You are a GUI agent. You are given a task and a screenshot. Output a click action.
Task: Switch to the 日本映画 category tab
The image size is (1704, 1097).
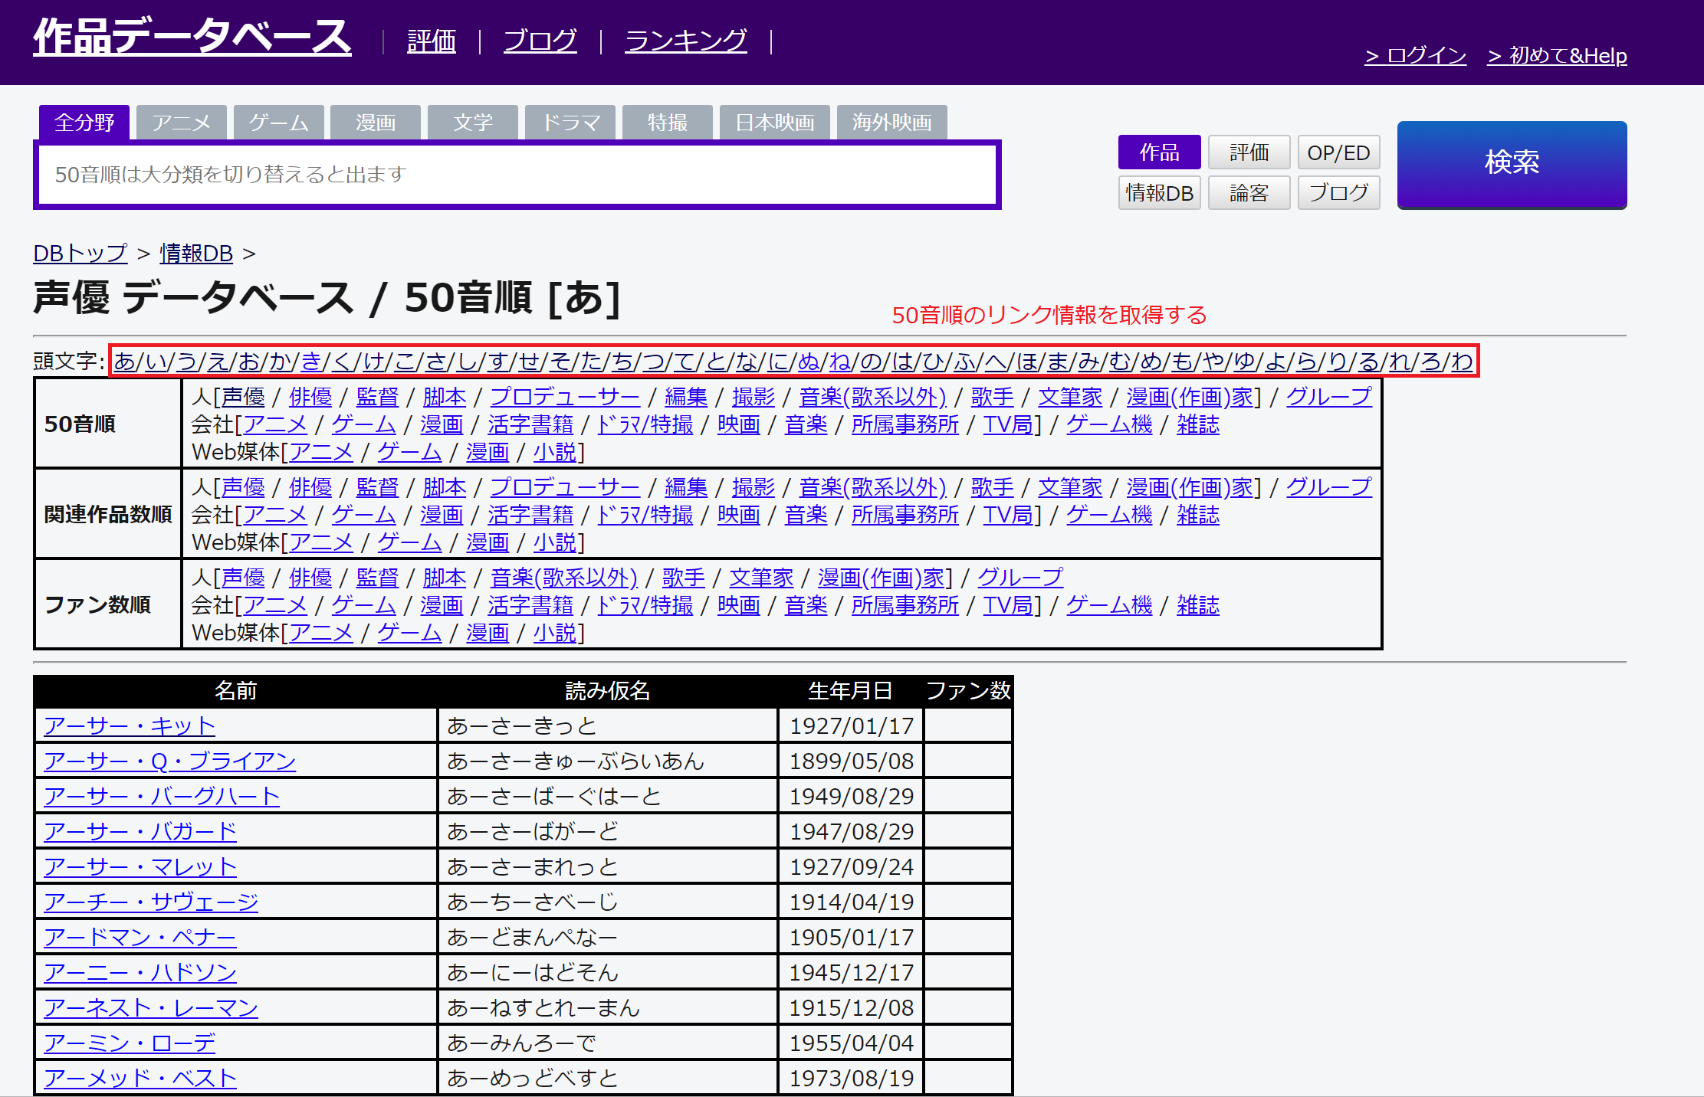point(775,123)
